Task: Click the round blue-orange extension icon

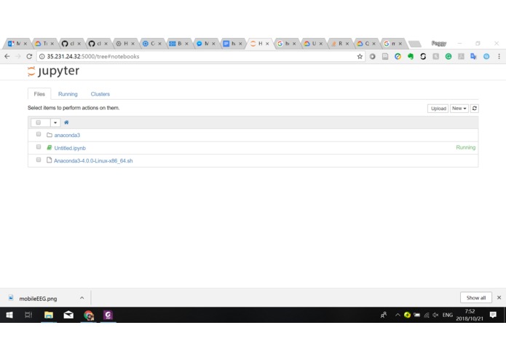Action: coord(398,57)
